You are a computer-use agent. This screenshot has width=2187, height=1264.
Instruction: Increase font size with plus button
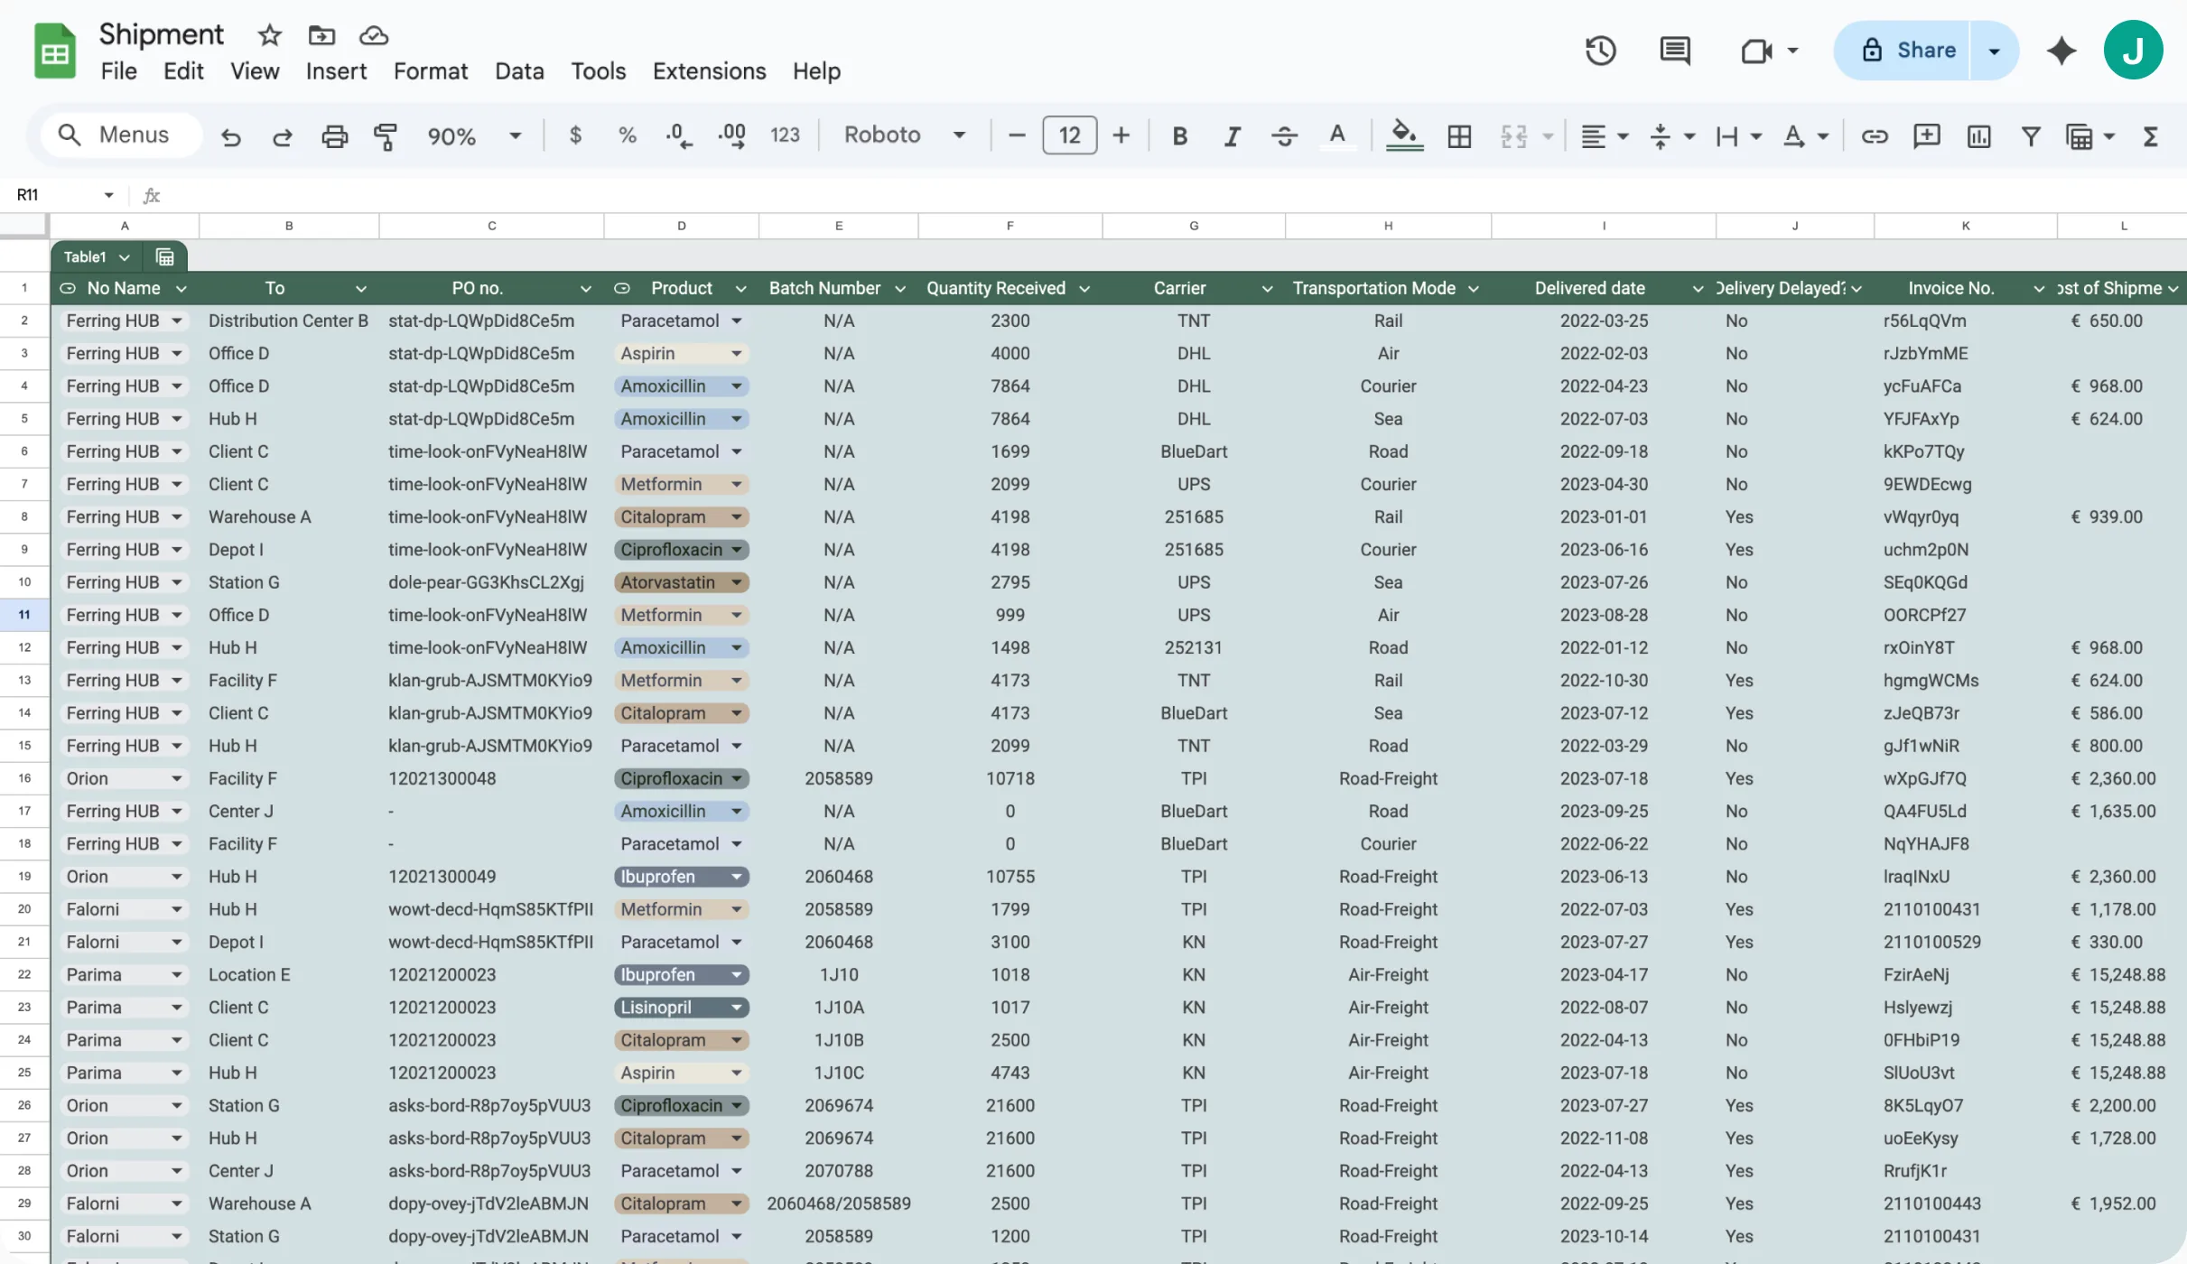[x=1121, y=135]
